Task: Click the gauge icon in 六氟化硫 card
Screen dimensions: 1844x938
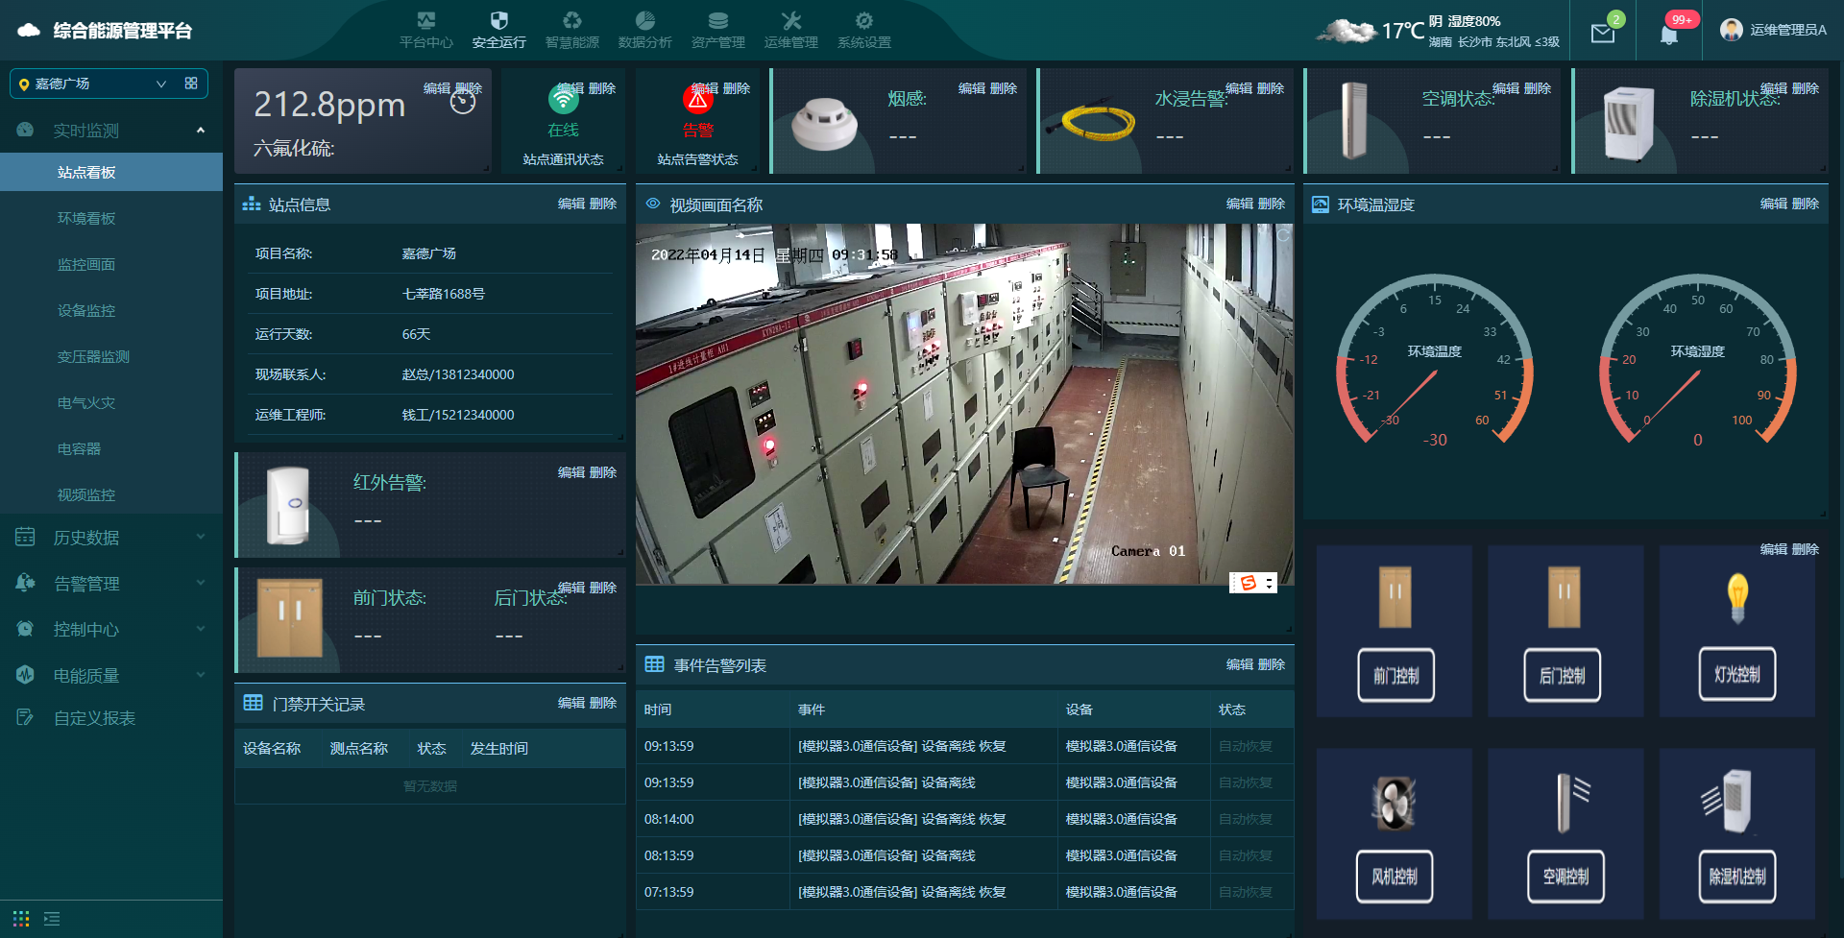Action: click(x=463, y=102)
